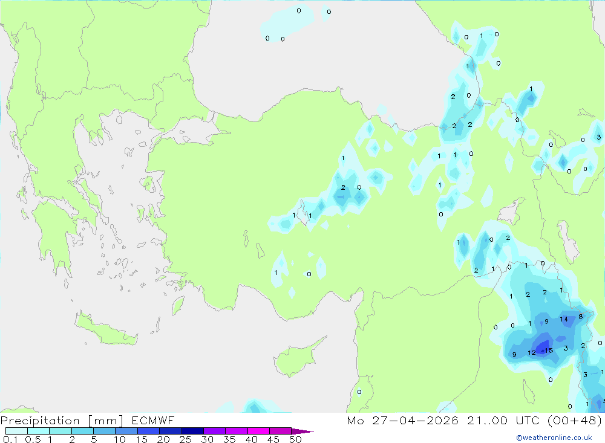The height and width of the screenshot is (443, 605).
Task: Click the 0.5–1 mm legend color swatch
Action: tap(39, 431)
